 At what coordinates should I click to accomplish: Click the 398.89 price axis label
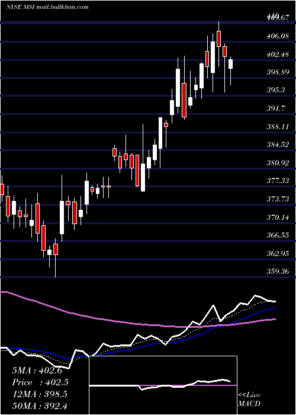click(x=278, y=72)
